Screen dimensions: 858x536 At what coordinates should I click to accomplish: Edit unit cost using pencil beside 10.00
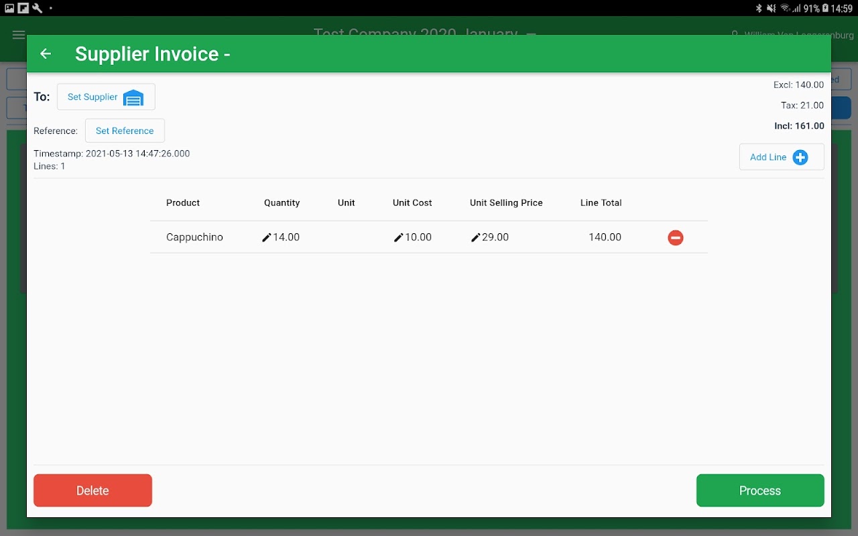click(399, 237)
